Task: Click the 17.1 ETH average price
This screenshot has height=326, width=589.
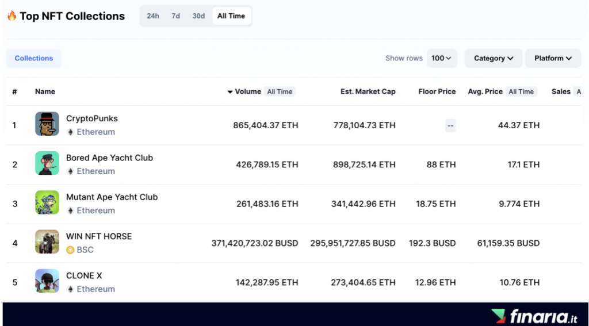Action: click(x=522, y=165)
